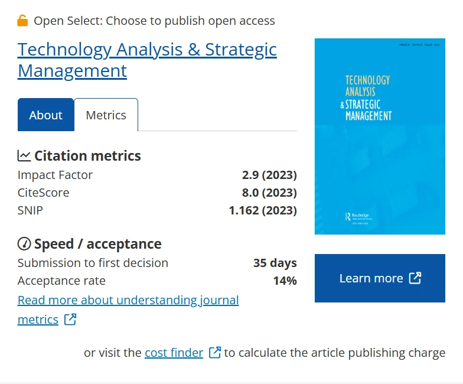Click external link icon after journal metrics link
This screenshot has width=463, height=384.
click(x=70, y=319)
